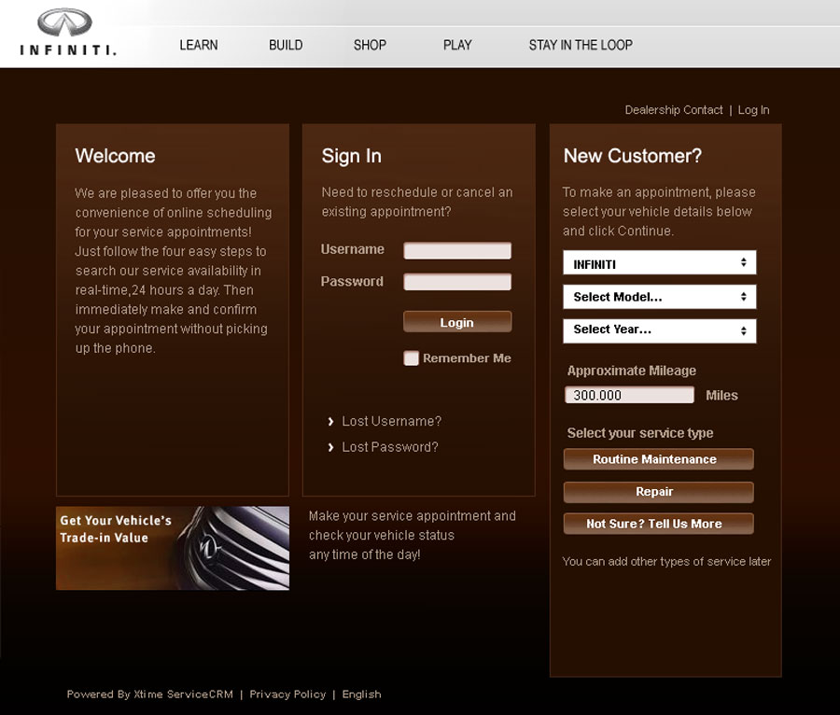Open the Select Year dropdown

click(x=659, y=329)
